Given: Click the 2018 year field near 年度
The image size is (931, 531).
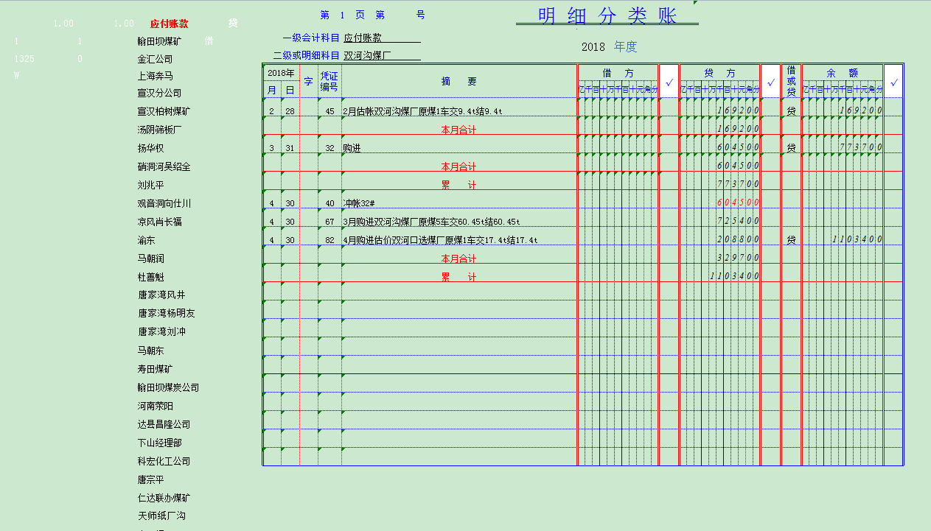Looking at the screenshot, I should (x=593, y=45).
